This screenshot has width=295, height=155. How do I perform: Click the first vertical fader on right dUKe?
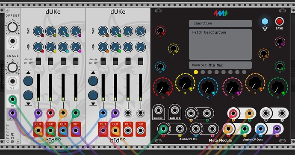click(103, 88)
